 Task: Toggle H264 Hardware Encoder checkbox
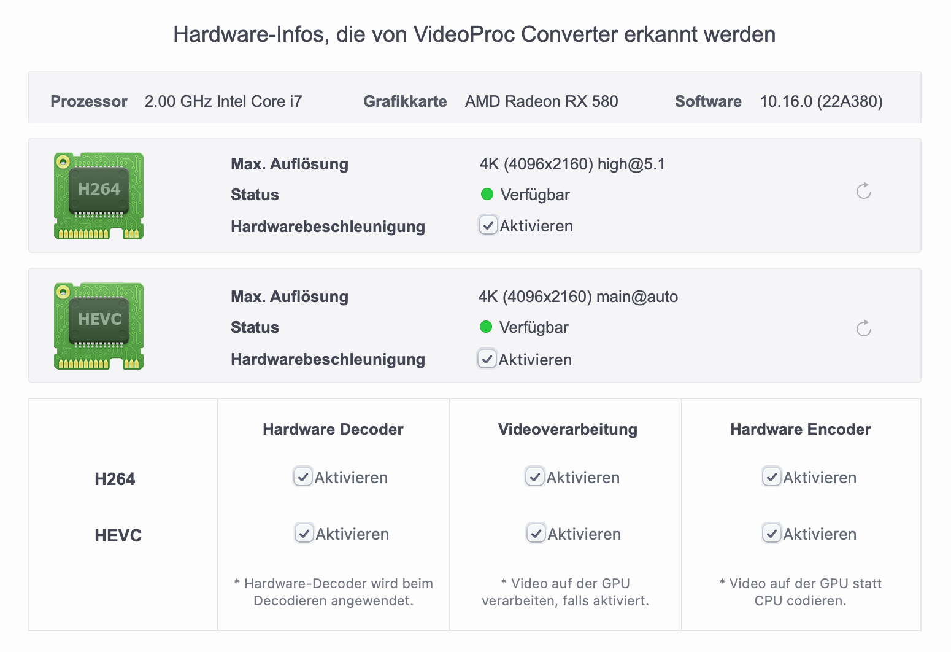pos(772,477)
